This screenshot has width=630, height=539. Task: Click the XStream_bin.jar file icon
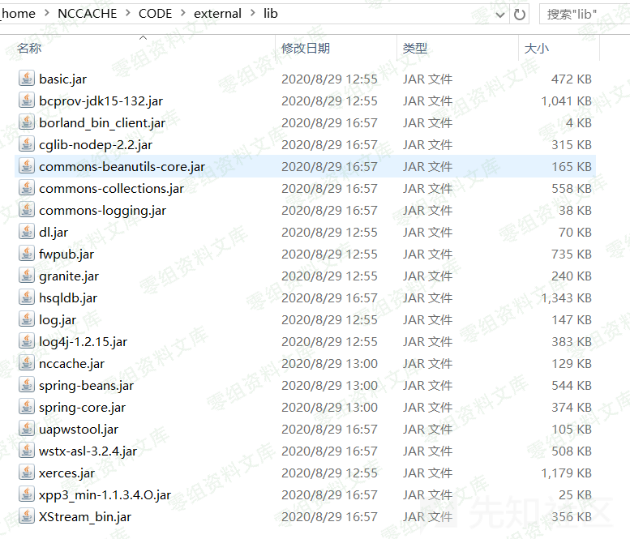pos(26,517)
